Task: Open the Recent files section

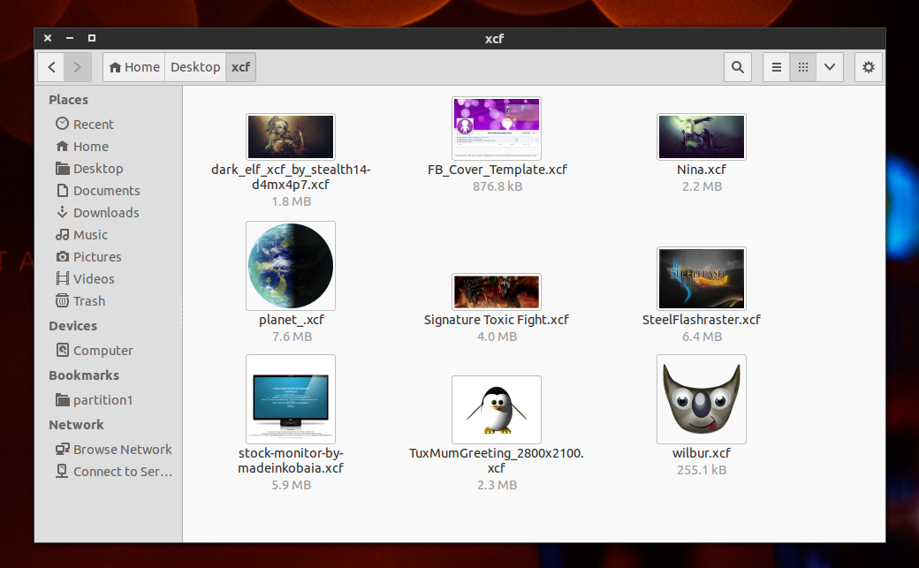Action: point(91,124)
